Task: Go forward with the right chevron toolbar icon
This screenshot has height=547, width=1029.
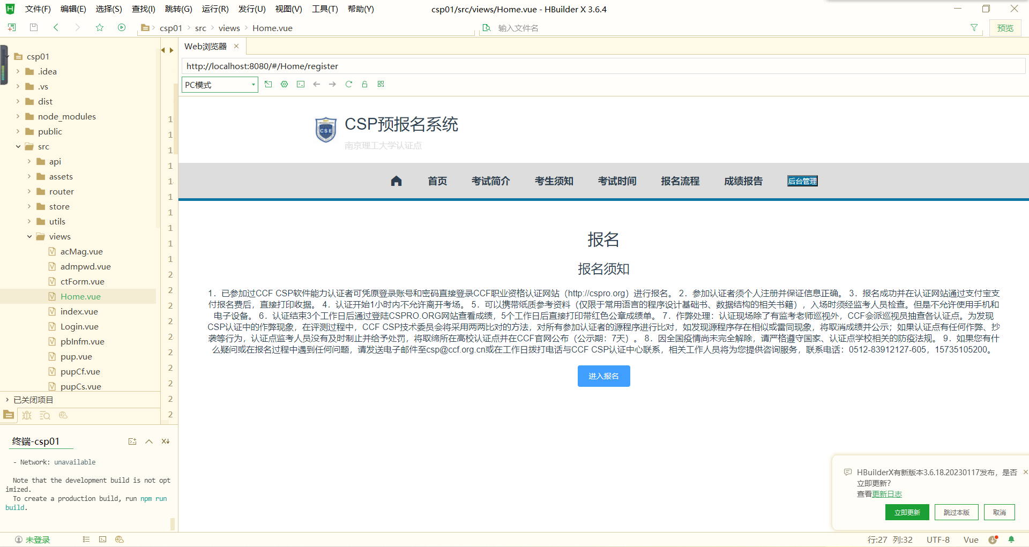Action: pyautogui.click(x=78, y=27)
